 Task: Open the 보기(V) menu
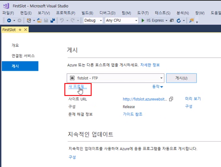[44, 13]
